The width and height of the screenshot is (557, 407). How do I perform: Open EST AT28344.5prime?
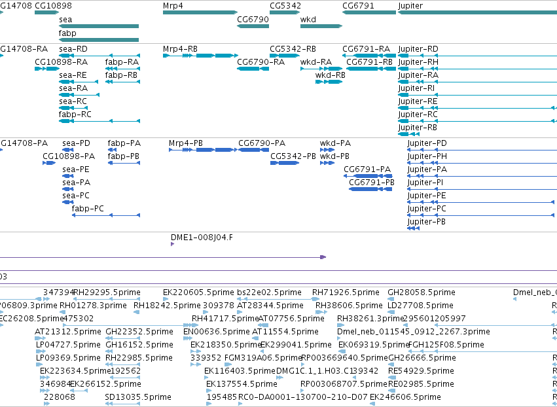click(270, 306)
